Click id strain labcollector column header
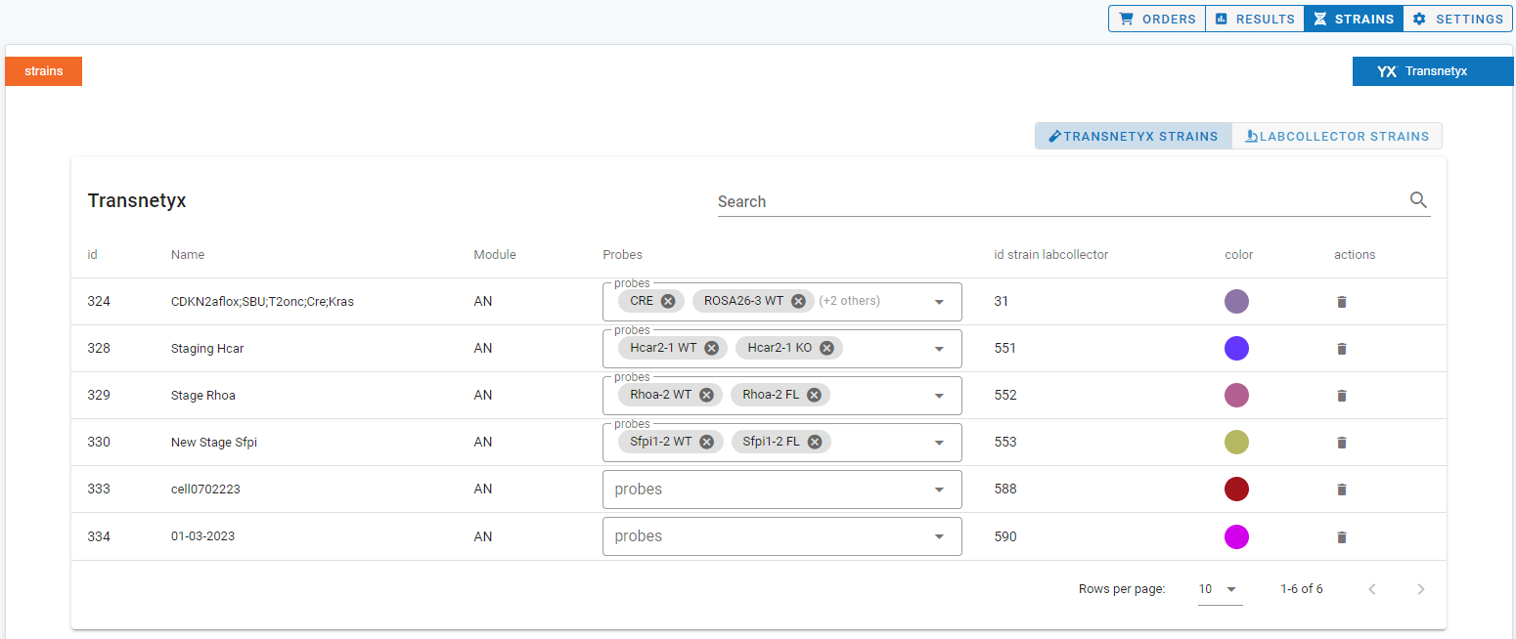This screenshot has height=639, width=1516. pos(1050,255)
